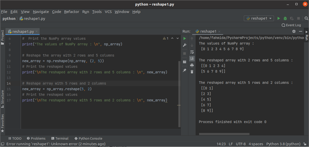Clear console output with the trash icon

[x=192, y=72]
